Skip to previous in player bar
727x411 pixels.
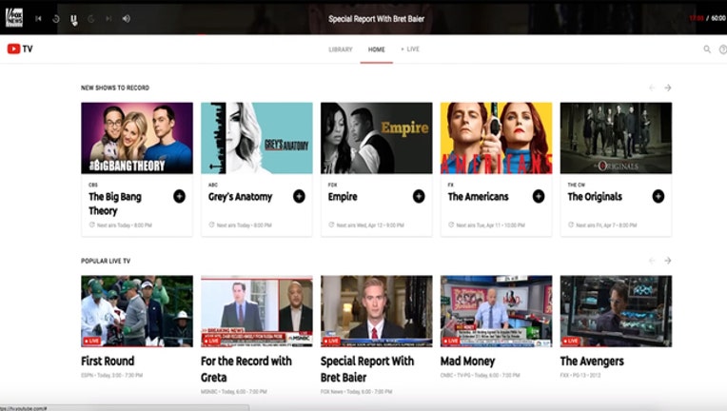[x=38, y=18]
